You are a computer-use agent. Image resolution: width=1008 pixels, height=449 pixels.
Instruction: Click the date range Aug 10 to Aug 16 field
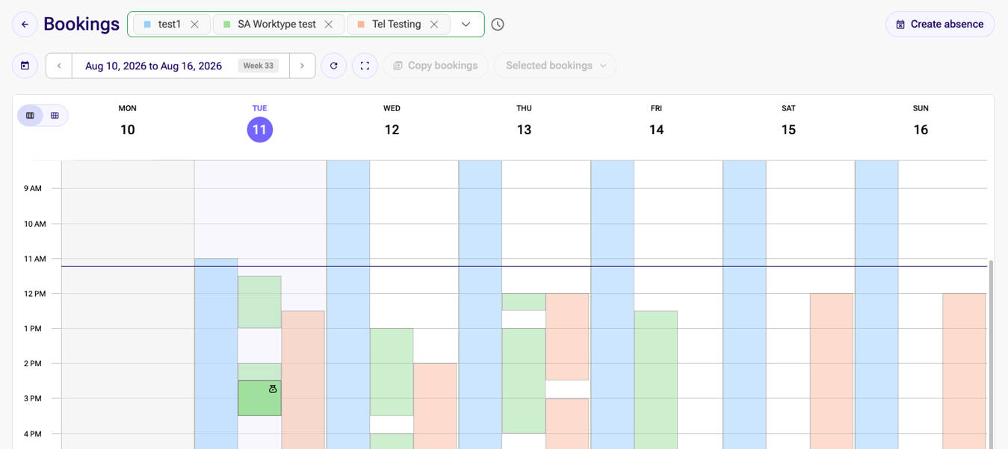pyautogui.click(x=181, y=66)
